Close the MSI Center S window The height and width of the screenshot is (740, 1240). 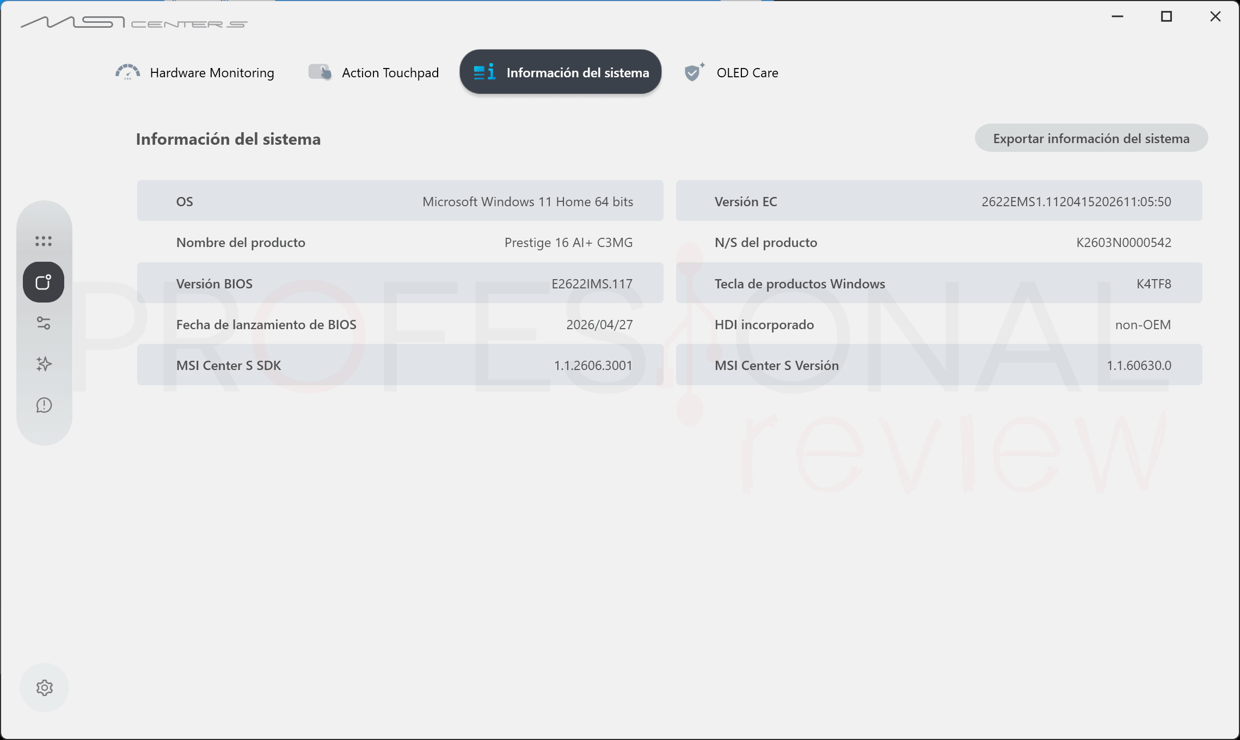click(1216, 17)
